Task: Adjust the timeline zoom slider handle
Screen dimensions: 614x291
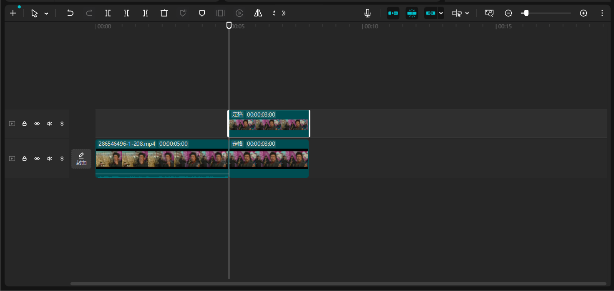Action: coord(526,13)
